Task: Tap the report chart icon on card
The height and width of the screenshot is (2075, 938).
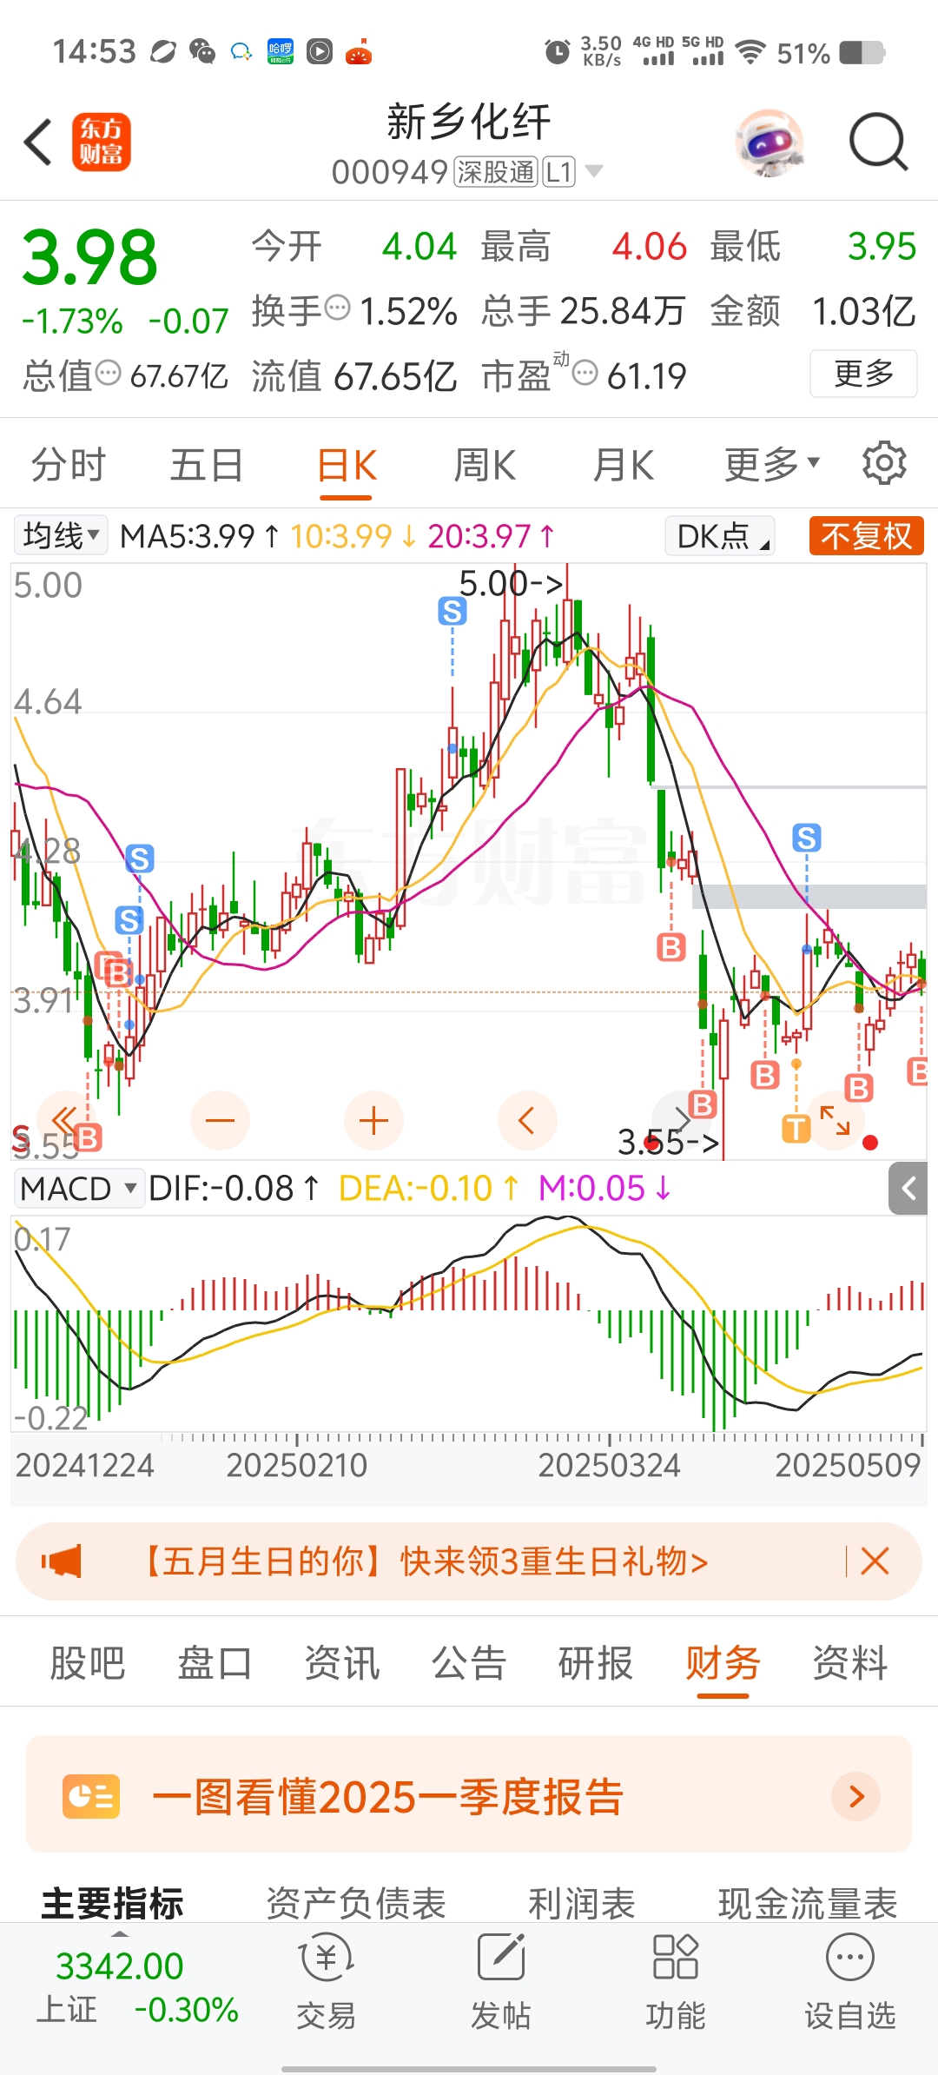Action: coord(91,1796)
